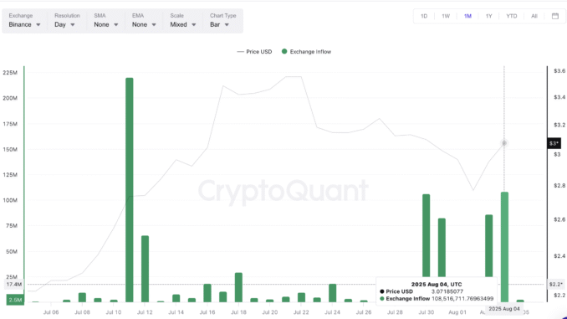Click the inflow bar at Jul 30
Viewport: 567px width, 319px height.
426,235
